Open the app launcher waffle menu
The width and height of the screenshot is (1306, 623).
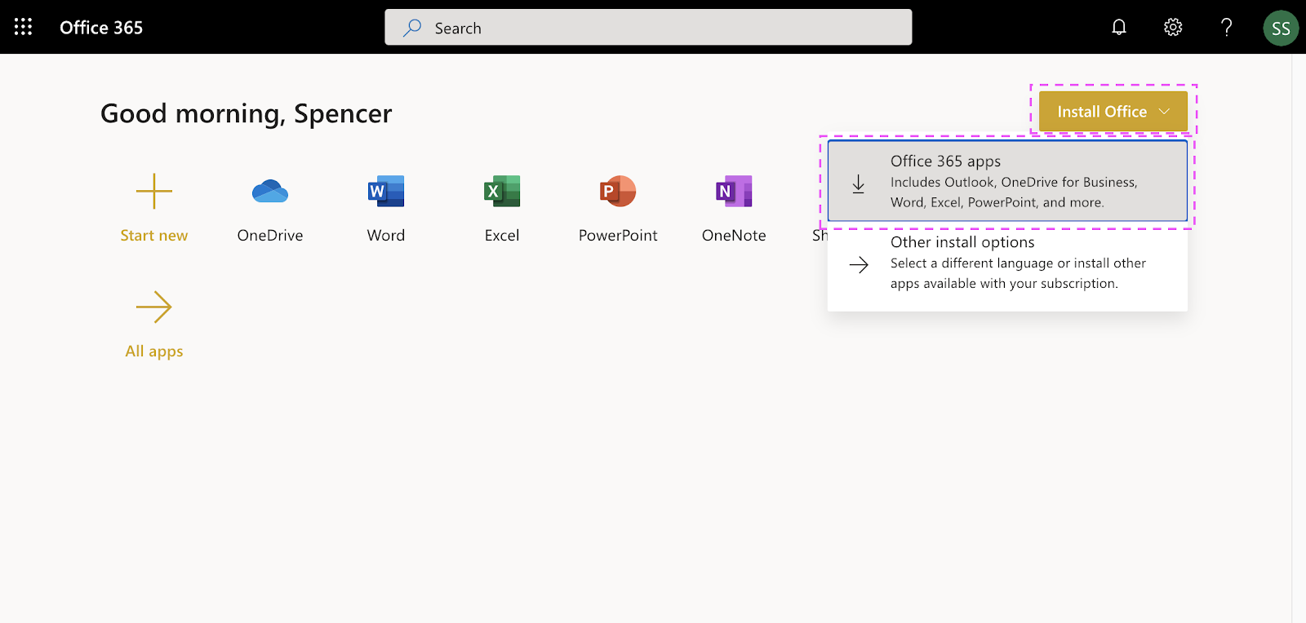[x=23, y=27]
